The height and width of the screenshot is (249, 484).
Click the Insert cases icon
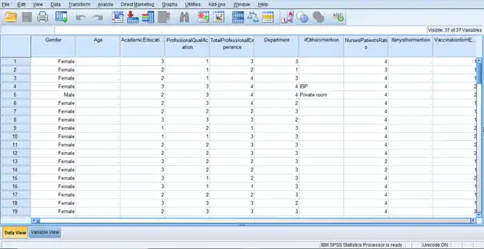(203, 17)
